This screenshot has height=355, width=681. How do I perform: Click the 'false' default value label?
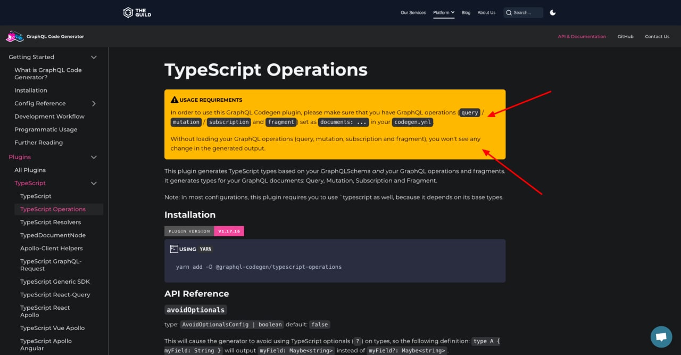pos(319,324)
